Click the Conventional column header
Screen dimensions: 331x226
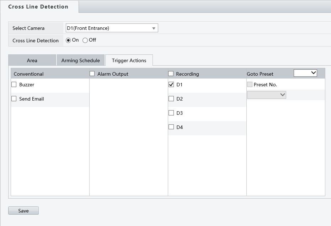pyautogui.click(x=29, y=74)
